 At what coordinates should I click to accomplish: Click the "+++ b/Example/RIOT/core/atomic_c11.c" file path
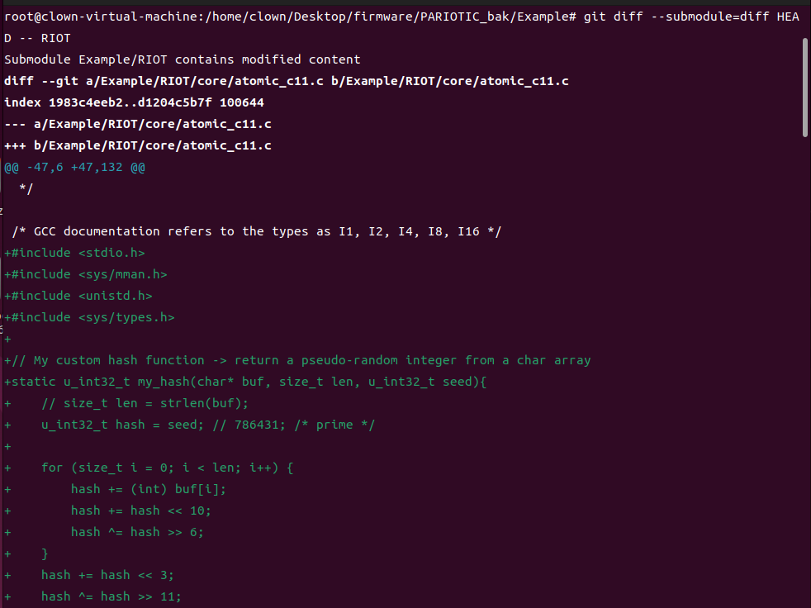138,145
